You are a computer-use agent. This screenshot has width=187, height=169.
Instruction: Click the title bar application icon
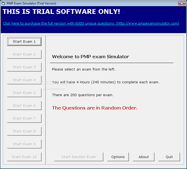3,3
